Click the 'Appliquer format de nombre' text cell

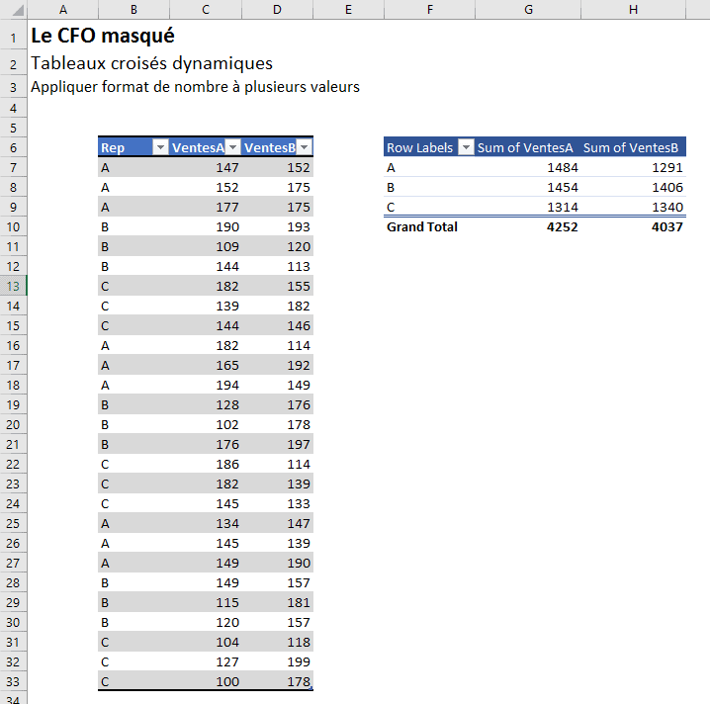point(195,87)
